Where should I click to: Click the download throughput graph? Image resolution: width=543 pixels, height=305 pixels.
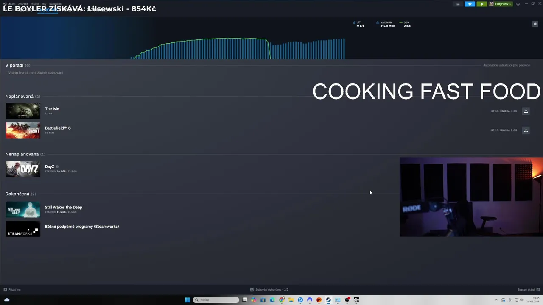238,48
